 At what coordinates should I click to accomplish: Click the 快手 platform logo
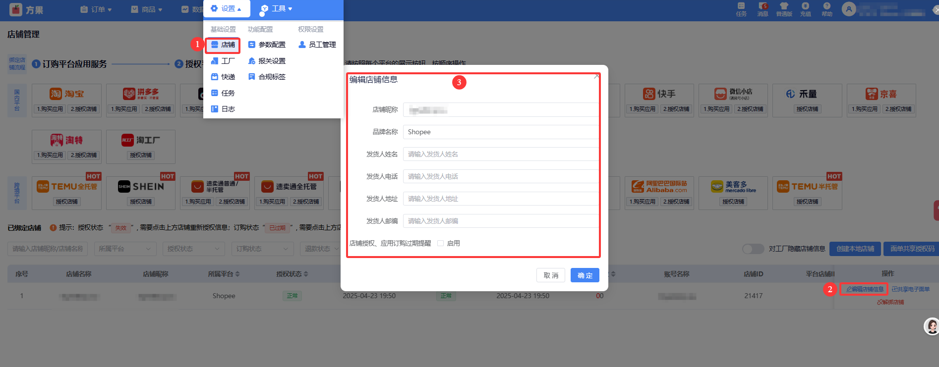pos(659,94)
